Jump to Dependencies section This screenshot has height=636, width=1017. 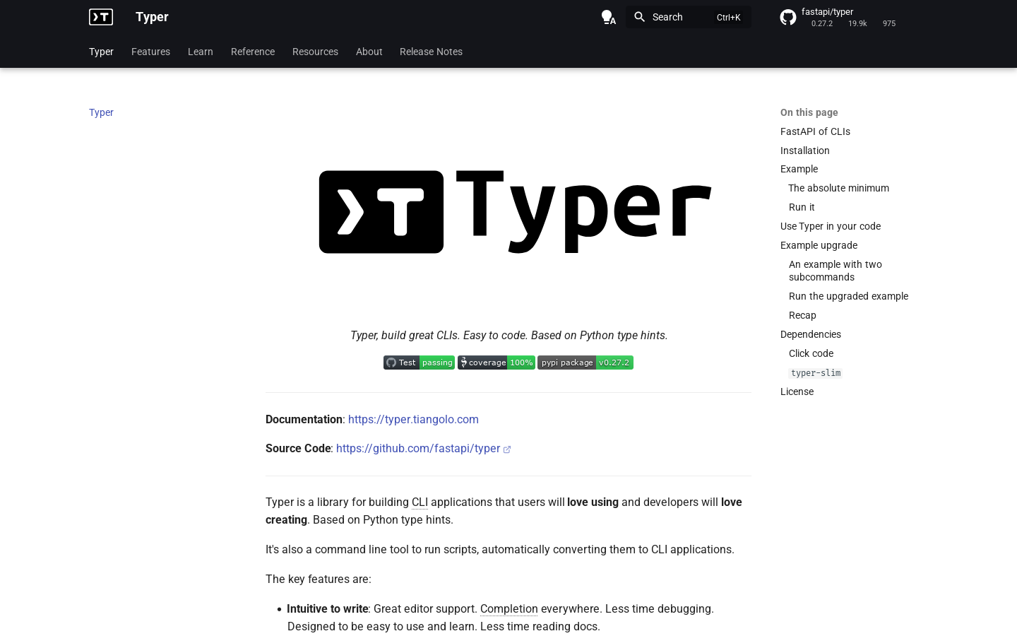[811, 334]
